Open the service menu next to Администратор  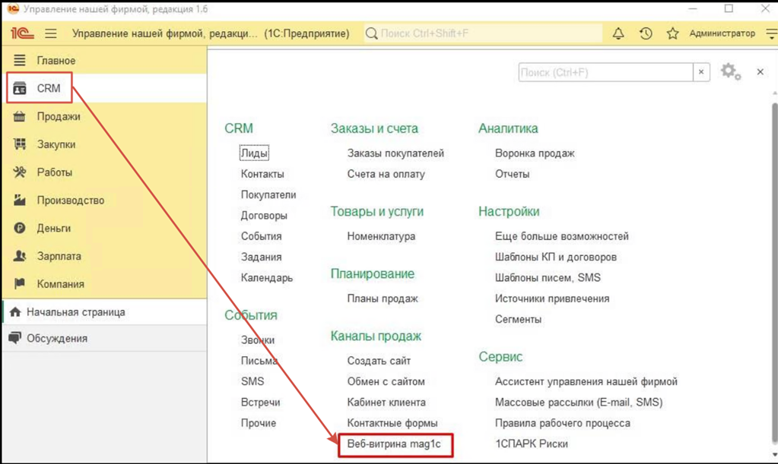point(772,33)
